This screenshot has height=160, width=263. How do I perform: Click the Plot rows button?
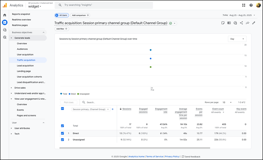pyautogui.click(x=69, y=102)
